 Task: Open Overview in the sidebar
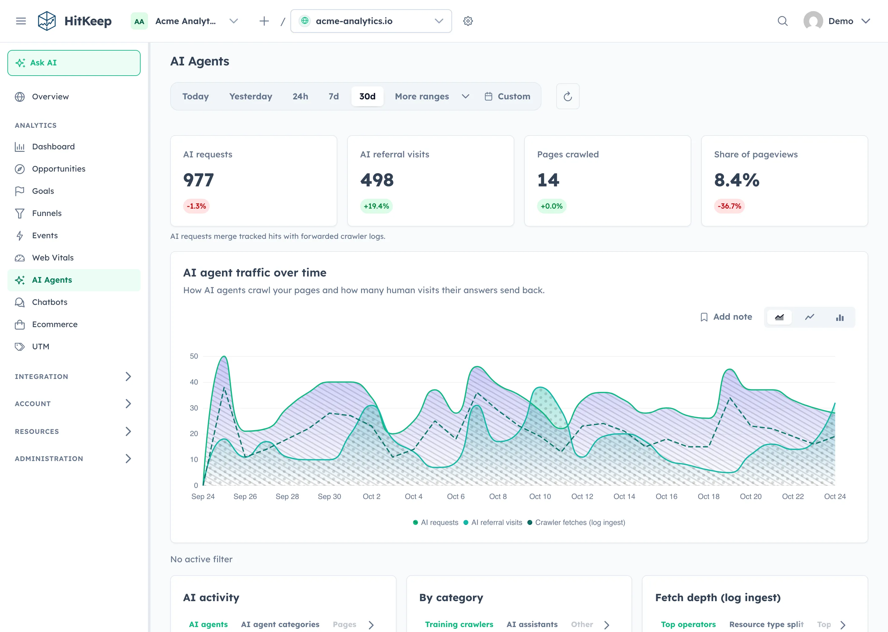74,97
